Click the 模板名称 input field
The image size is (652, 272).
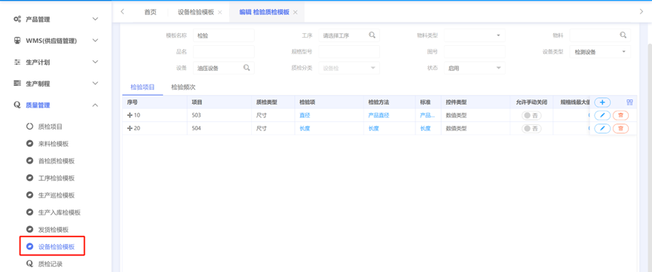[x=224, y=35]
